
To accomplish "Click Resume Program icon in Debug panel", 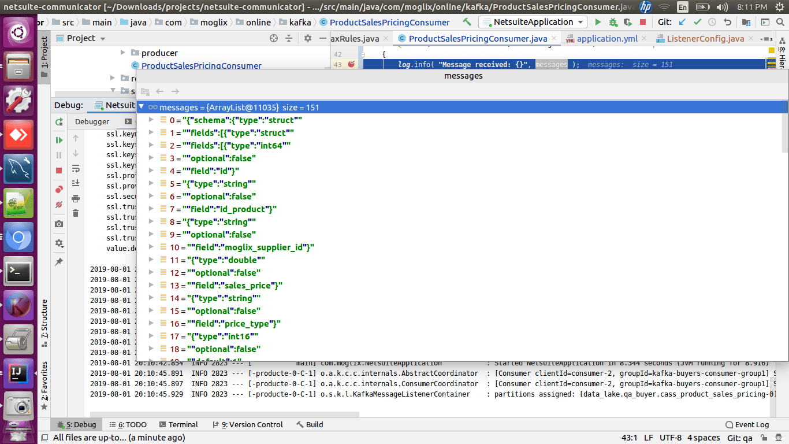I will [59, 140].
